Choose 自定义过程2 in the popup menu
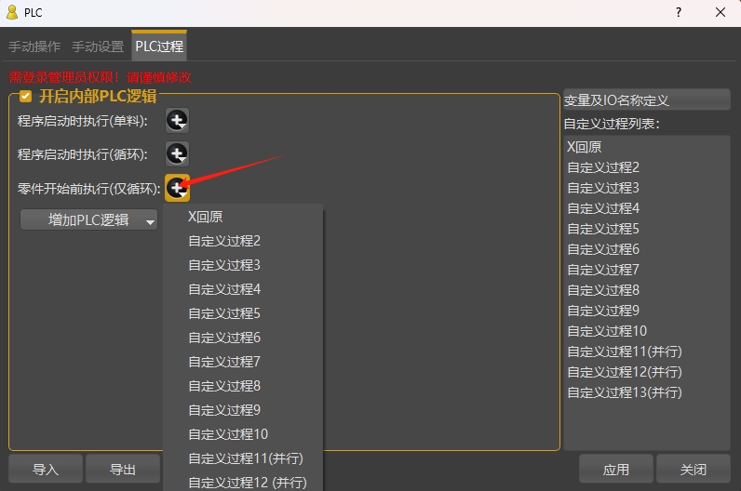Image resolution: width=741 pixels, height=491 pixels. 243,241
